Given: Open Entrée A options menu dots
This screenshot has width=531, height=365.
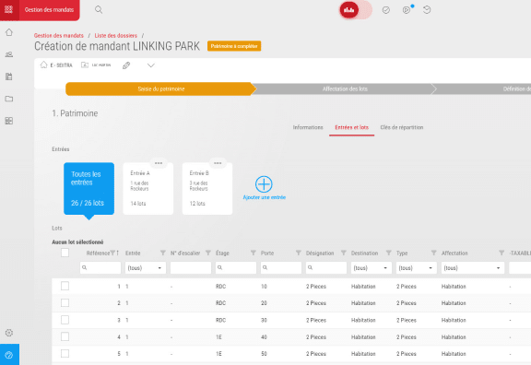Looking at the screenshot, I should click(159, 163).
